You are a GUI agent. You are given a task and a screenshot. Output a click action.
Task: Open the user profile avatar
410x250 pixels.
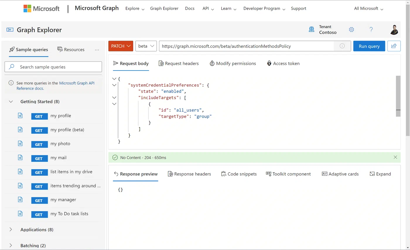tap(394, 30)
